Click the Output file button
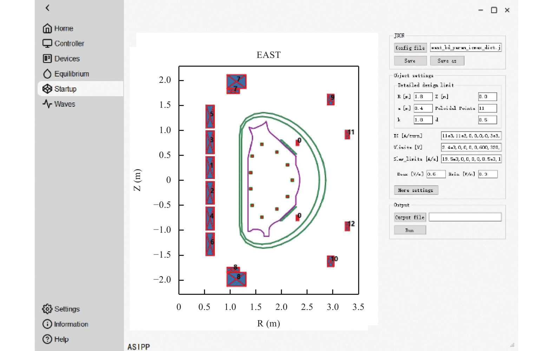 pos(410,217)
